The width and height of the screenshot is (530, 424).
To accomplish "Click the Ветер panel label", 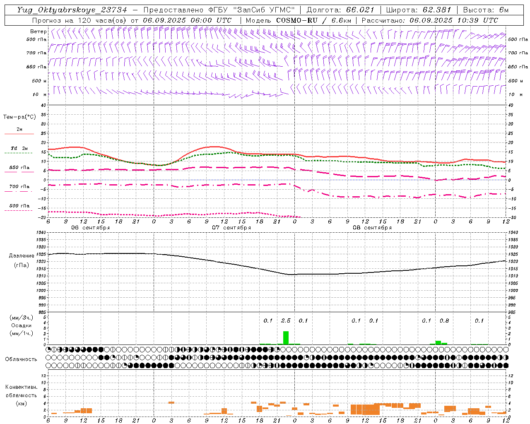I will point(39,31).
